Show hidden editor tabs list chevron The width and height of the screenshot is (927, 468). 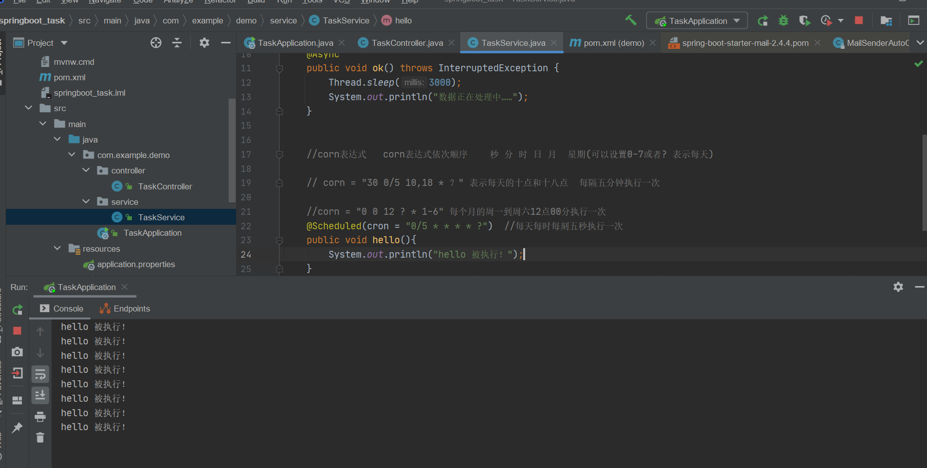920,43
